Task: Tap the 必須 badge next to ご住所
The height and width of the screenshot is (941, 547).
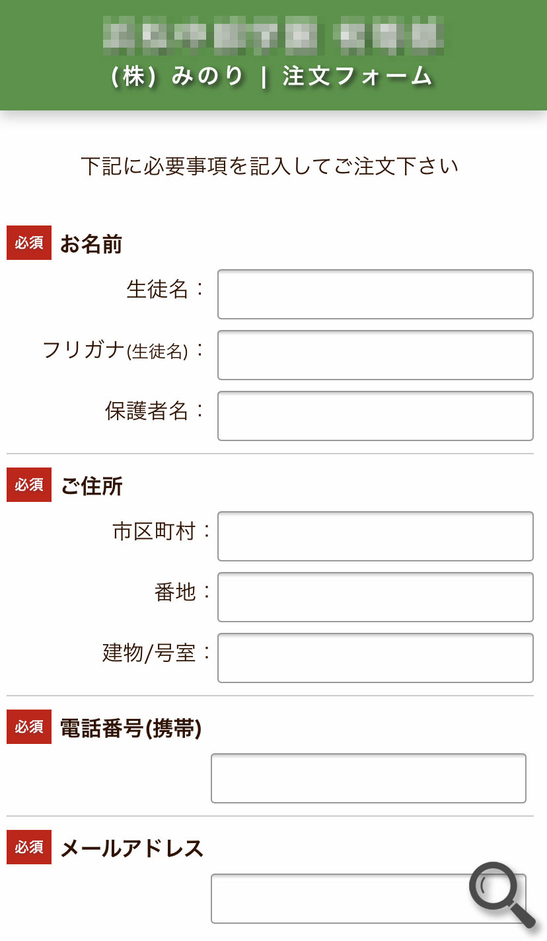Action: point(29,485)
